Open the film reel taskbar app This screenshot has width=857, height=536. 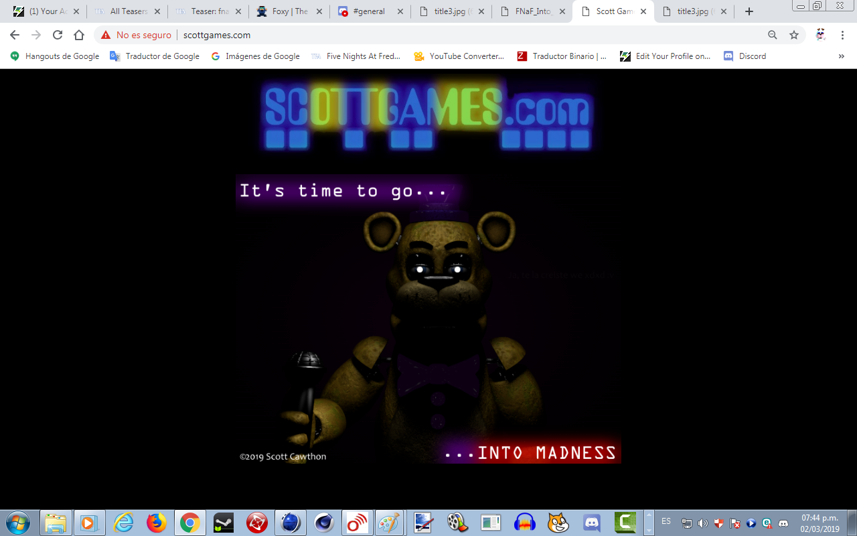tap(457, 523)
